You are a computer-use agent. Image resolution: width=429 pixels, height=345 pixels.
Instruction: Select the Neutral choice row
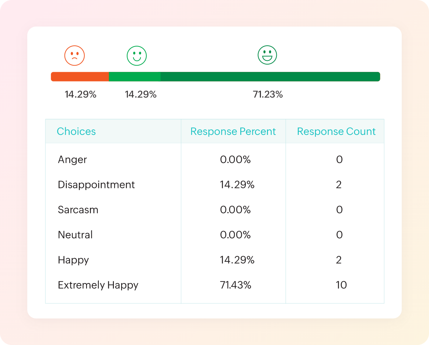pos(75,235)
